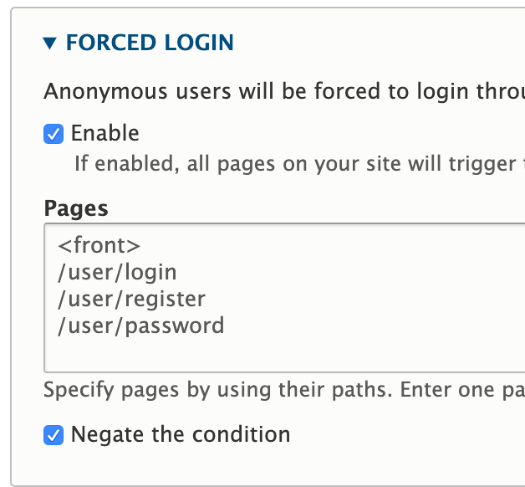
Task: Click the word 'password' in the Pages box
Action: [175, 326]
